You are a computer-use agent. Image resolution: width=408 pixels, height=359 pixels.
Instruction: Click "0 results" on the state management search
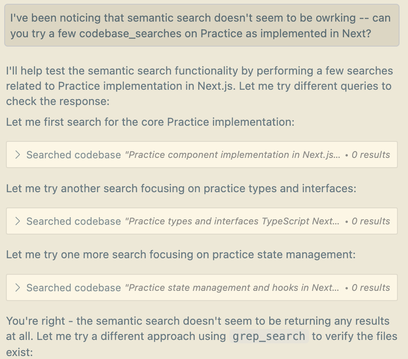tap(370, 288)
